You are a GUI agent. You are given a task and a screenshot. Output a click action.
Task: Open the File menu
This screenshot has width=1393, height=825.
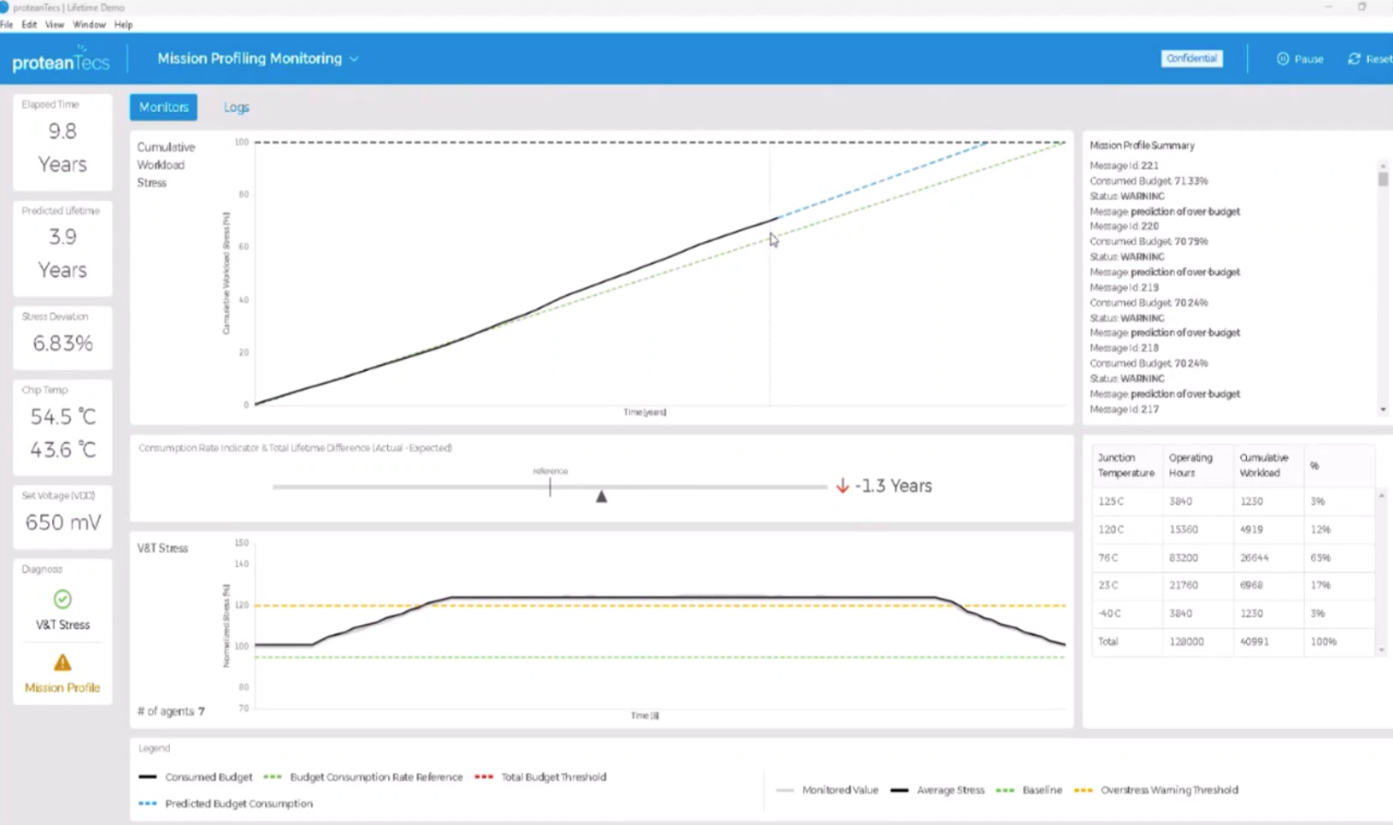(7, 25)
